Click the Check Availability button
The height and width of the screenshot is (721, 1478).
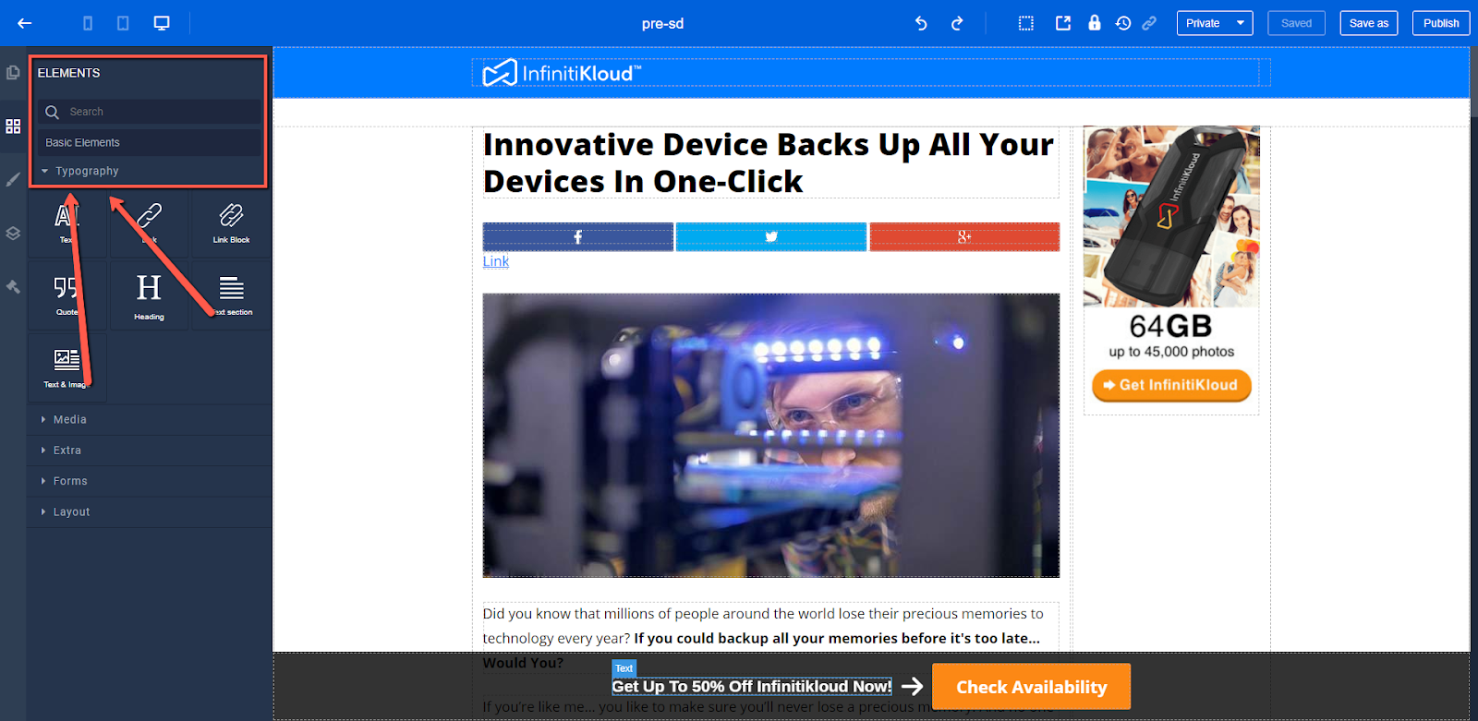1031,687
